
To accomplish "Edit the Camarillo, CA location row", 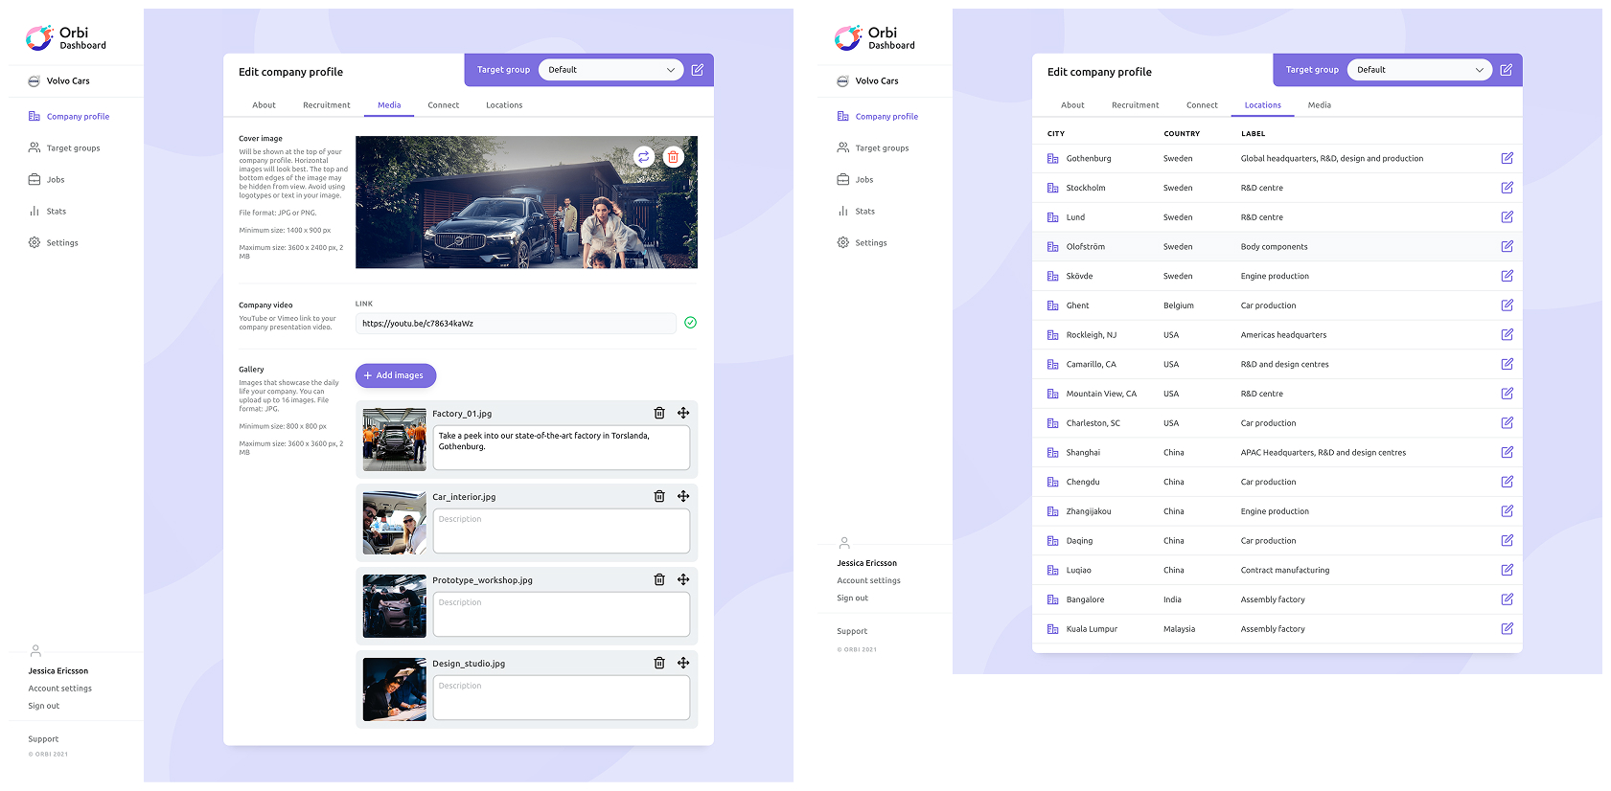I will coord(1507,364).
